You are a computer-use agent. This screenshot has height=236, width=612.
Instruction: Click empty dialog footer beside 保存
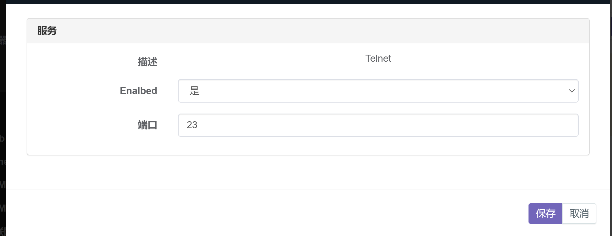[275, 213]
